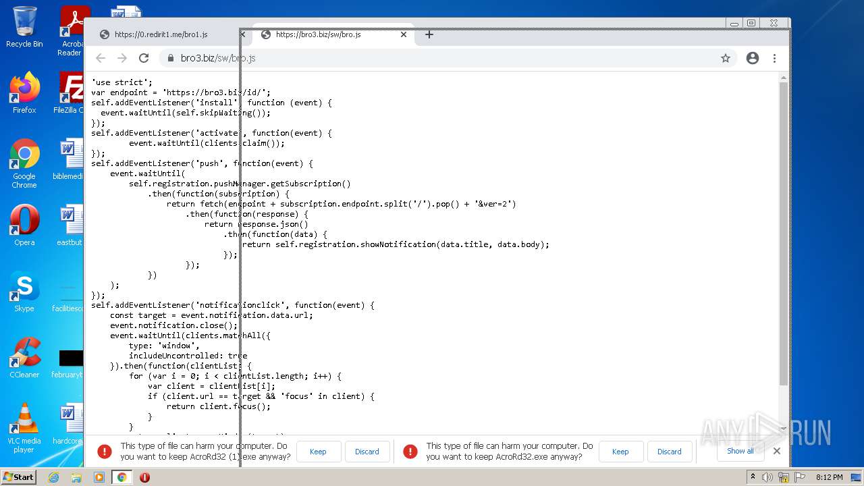Open the februaryt desktop file
864x486 pixels.
pos(70,363)
